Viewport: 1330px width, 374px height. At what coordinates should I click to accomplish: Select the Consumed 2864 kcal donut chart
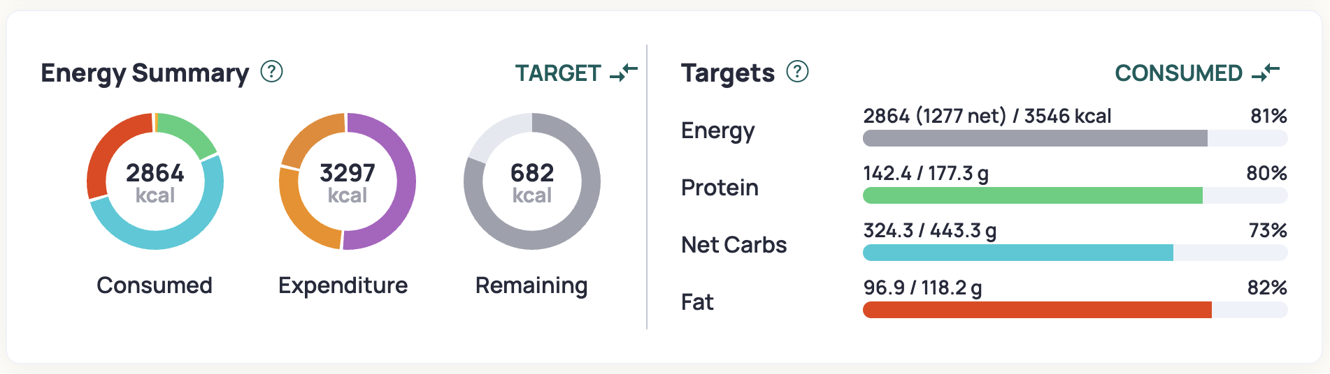tap(155, 181)
